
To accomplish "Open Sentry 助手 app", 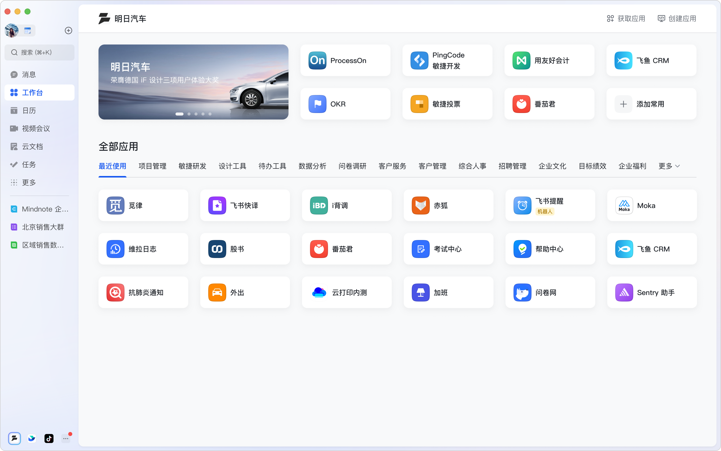I will click(x=652, y=292).
